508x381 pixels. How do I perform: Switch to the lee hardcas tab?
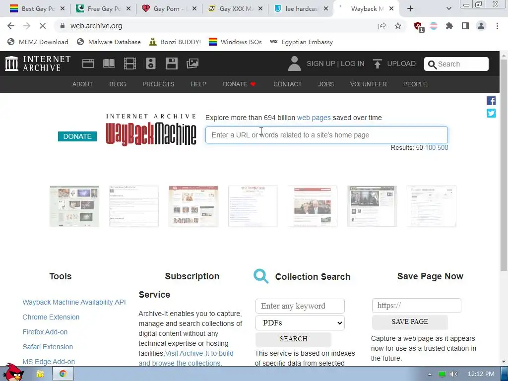(x=301, y=9)
